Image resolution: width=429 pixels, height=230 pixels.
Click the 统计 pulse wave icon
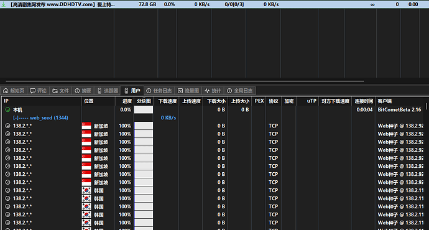click(x=207, y=91)
